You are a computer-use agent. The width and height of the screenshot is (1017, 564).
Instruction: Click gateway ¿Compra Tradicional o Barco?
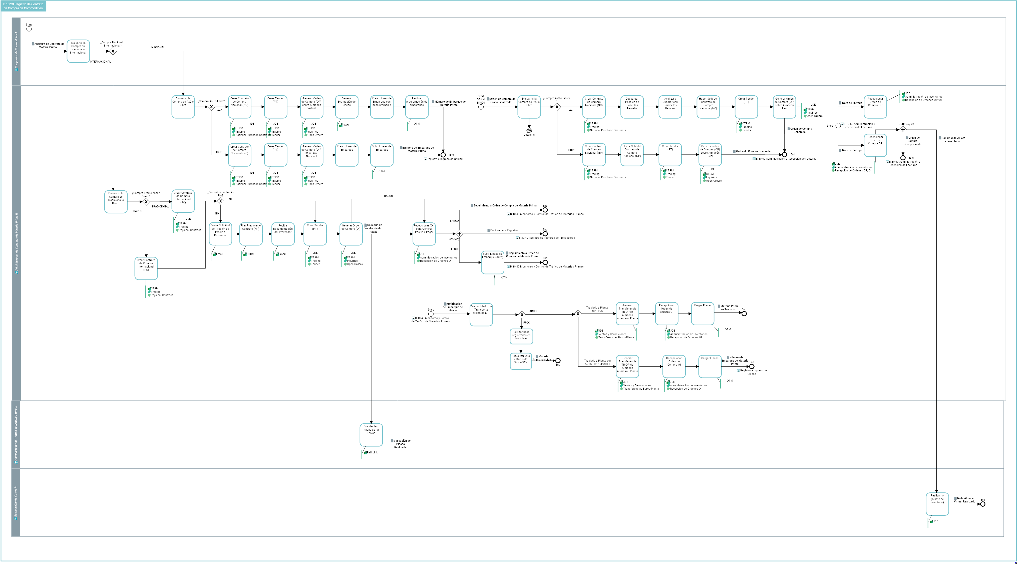tap(146, 202)
